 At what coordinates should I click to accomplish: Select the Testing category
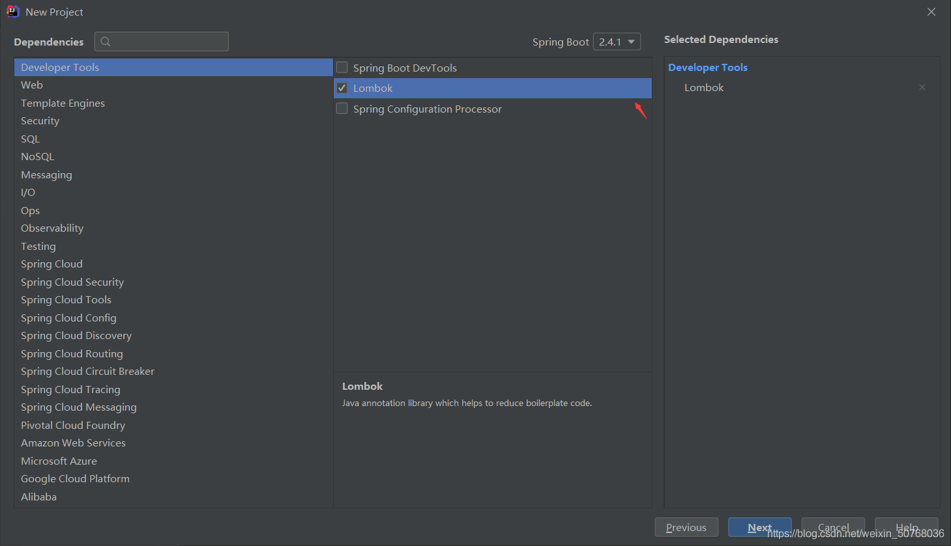(173, 246)
